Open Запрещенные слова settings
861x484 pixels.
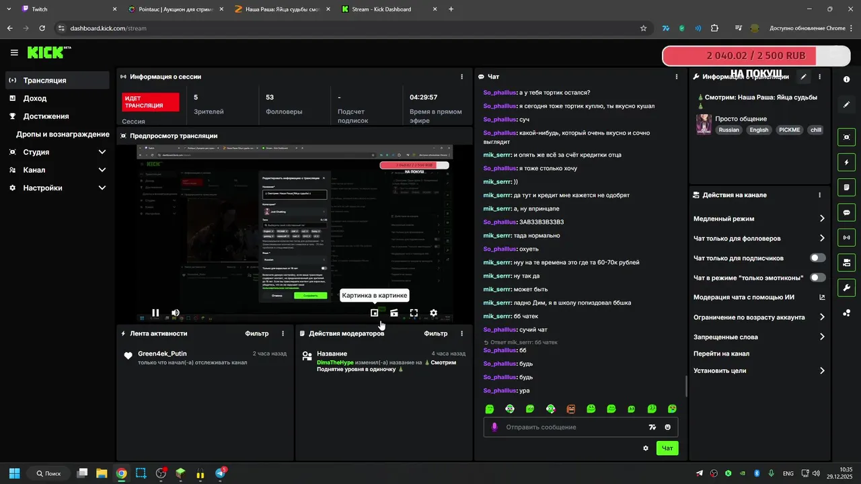(x=759, y=337)
